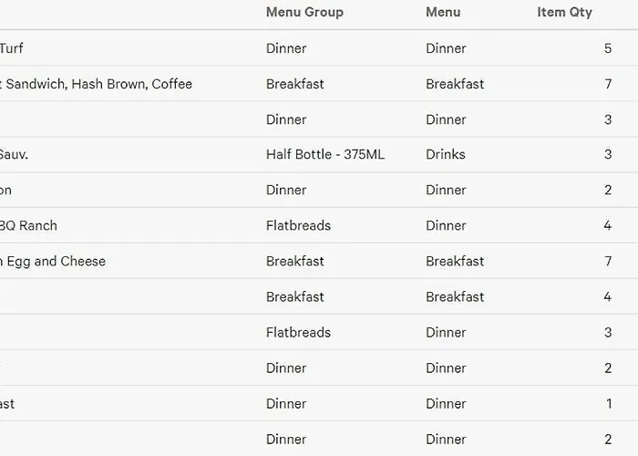Click the quantity 5 in the Turf row
Viewport: 638px width, 456px height.
click(608, 48)
